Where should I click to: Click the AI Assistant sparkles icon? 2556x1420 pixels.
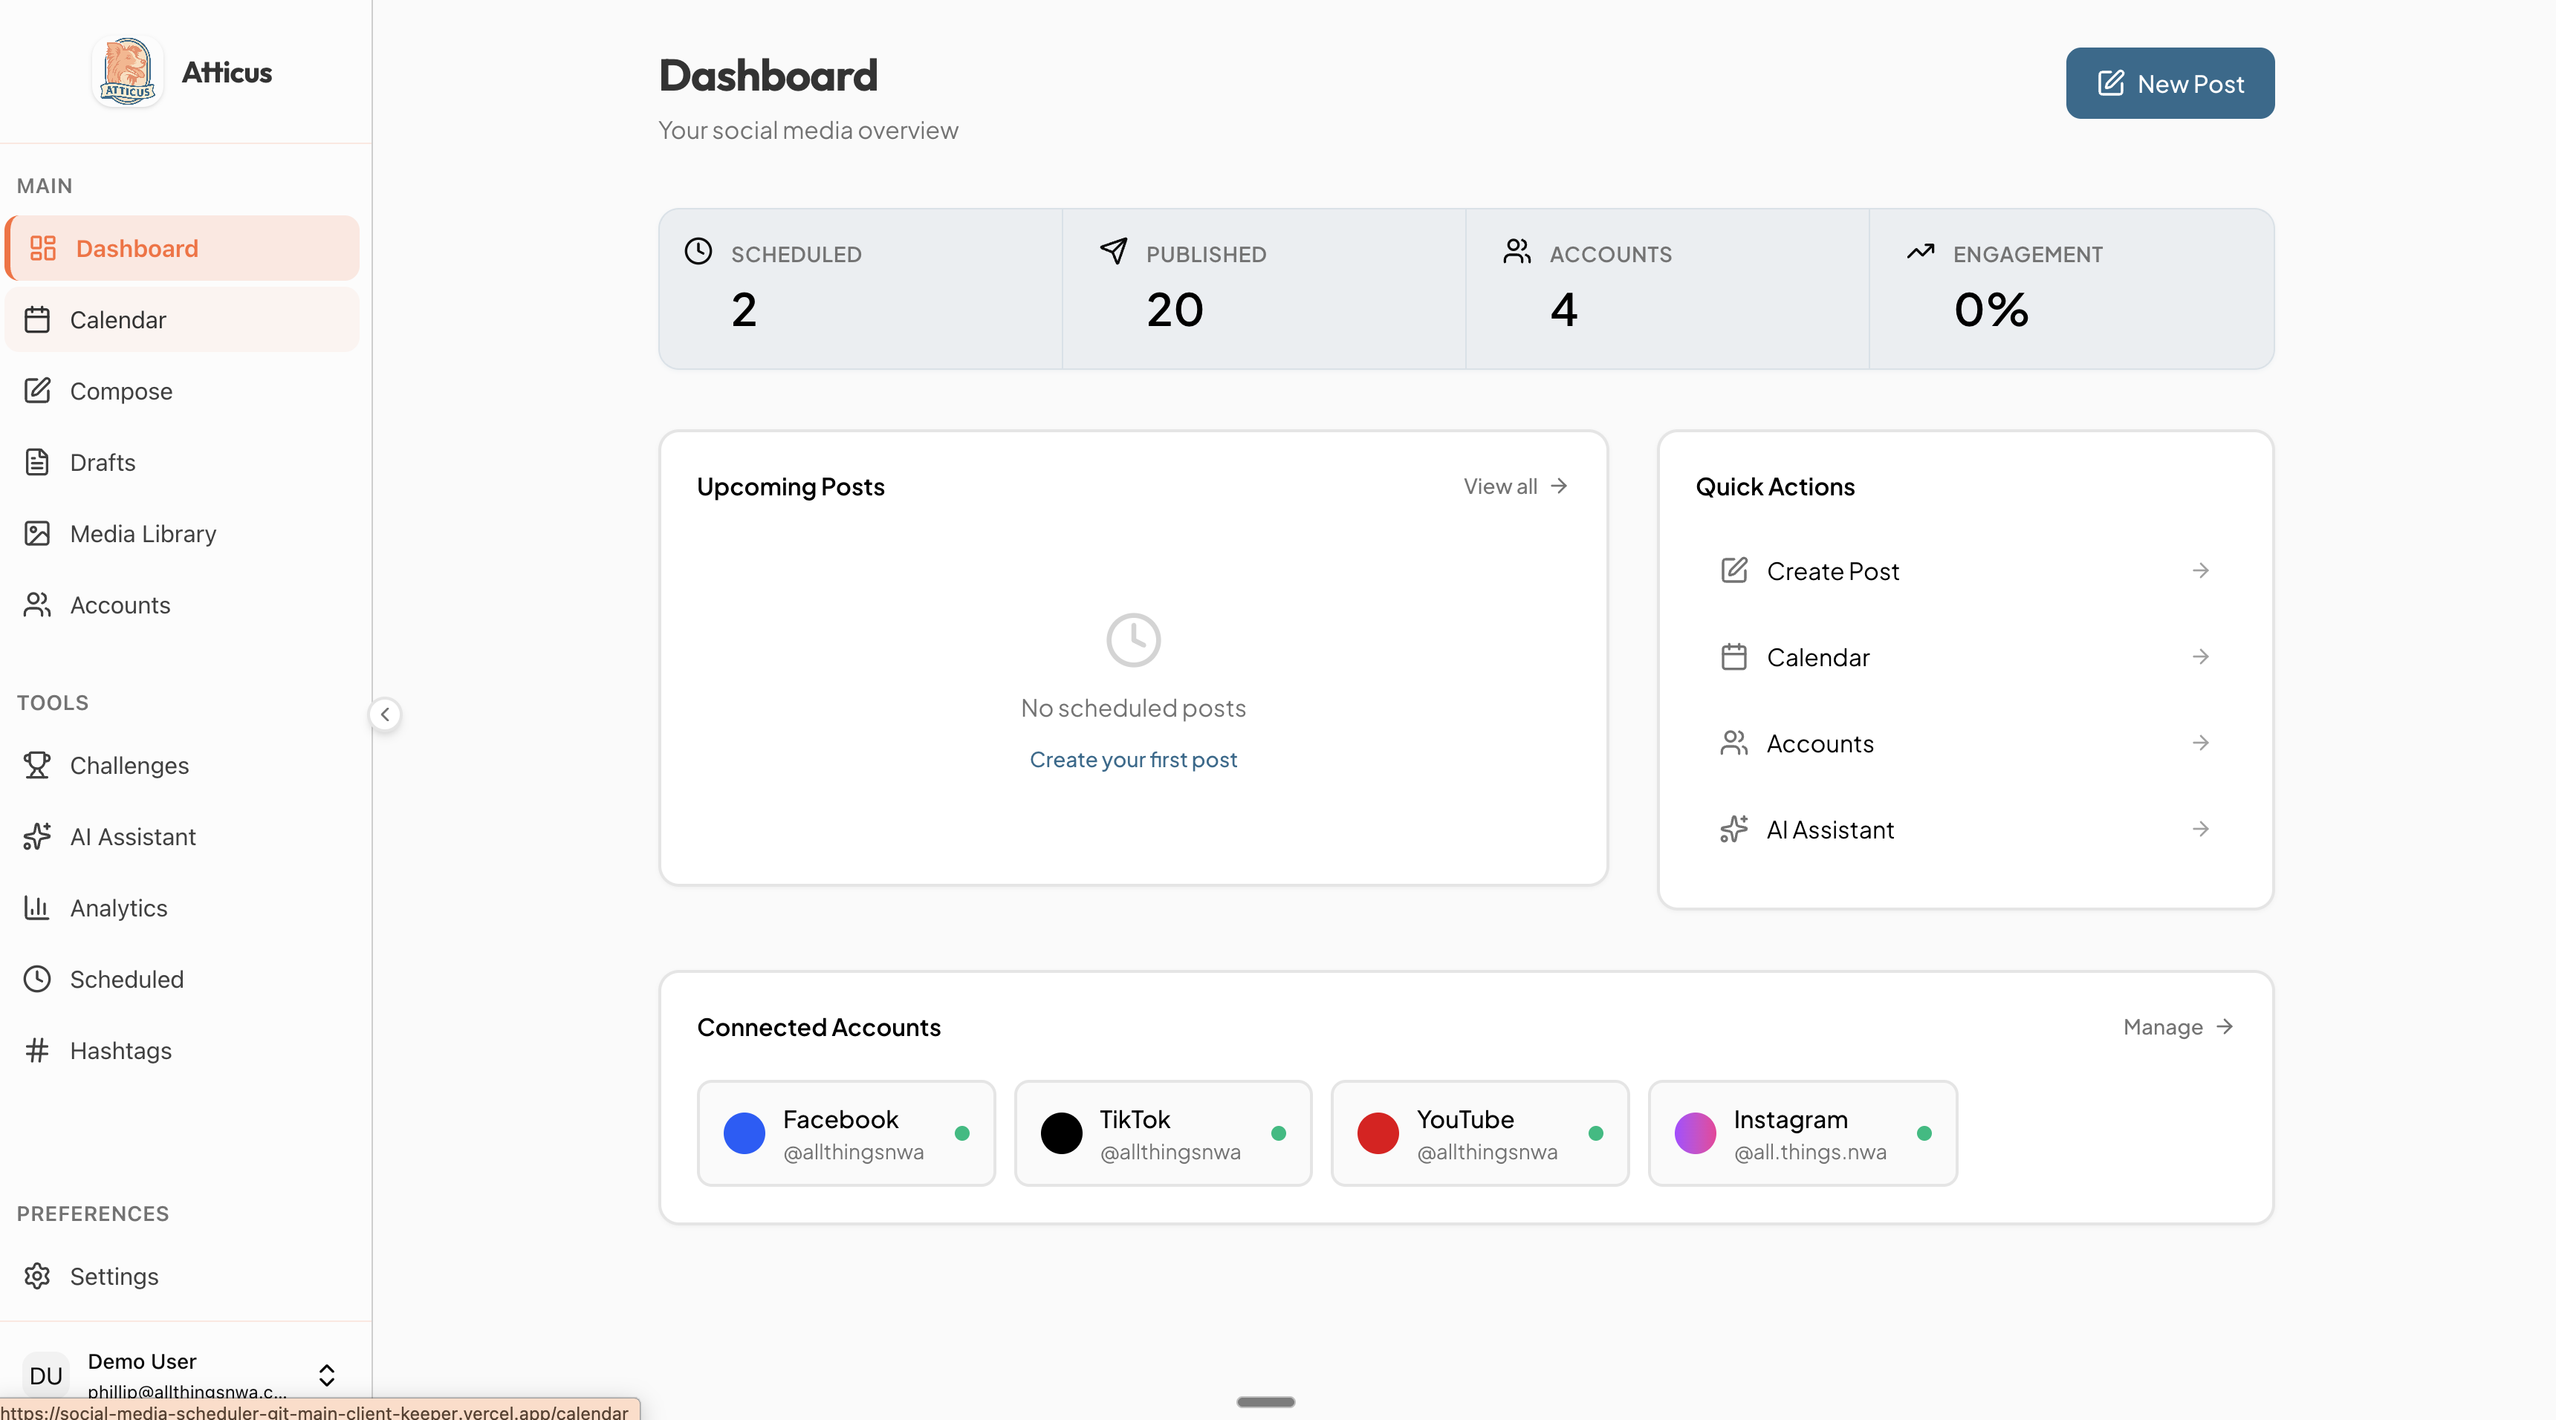pos(38,837)
